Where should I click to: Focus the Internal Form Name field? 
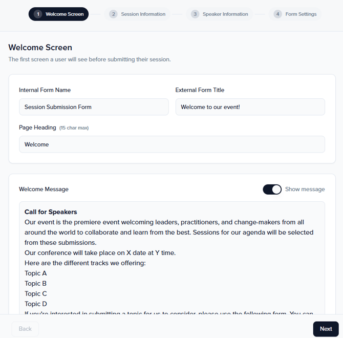point(94,107)
